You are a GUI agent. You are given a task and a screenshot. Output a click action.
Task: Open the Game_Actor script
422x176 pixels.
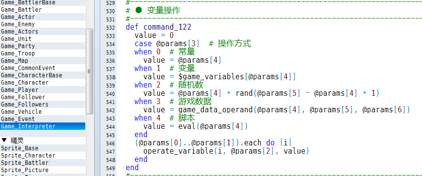pos(42,17)
